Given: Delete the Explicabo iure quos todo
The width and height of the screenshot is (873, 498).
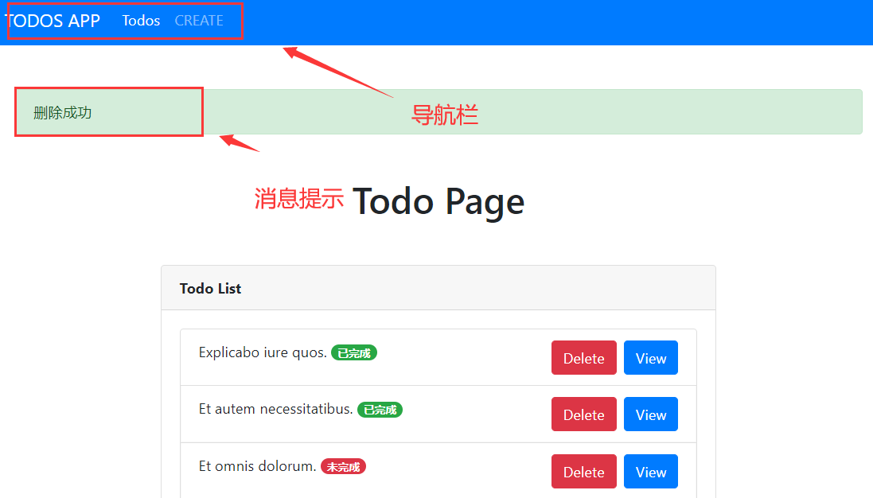Looking at the screenshot, I should coord(583,358).
